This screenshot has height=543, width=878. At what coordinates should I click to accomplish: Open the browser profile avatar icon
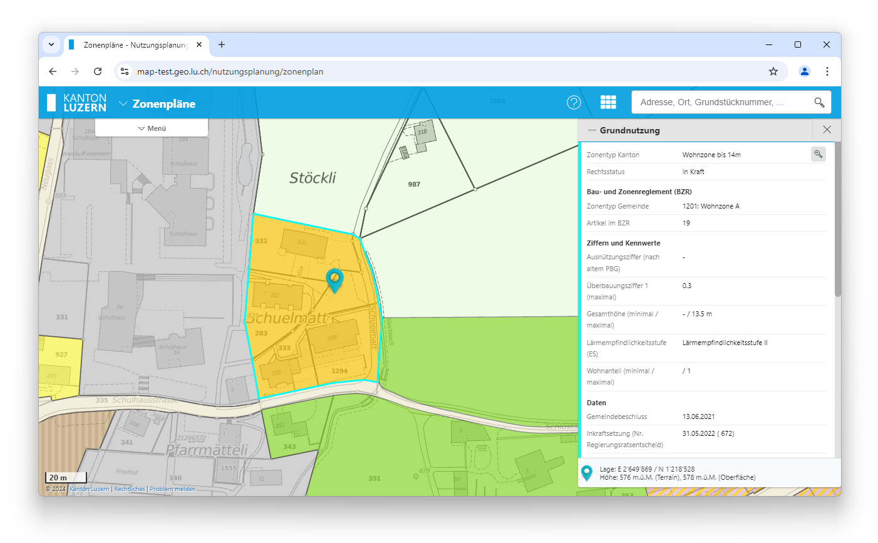coord(805,71)
